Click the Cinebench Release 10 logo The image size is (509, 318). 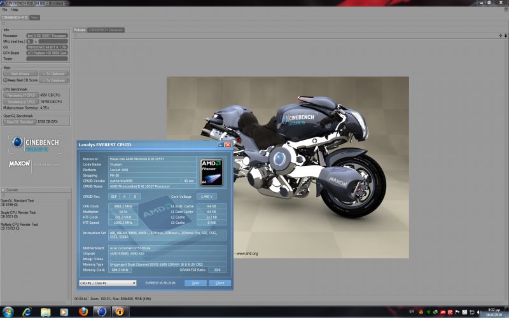tap(36, 144)
